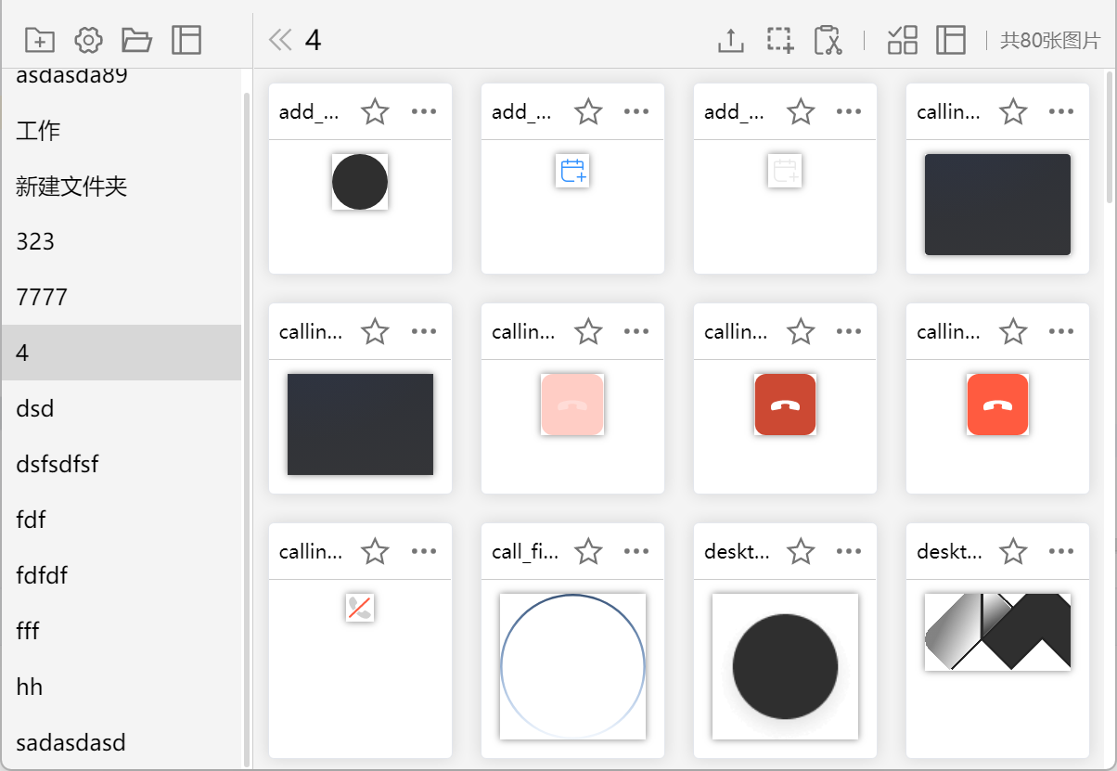Select the fdfdf folder

tap(122, 575)
